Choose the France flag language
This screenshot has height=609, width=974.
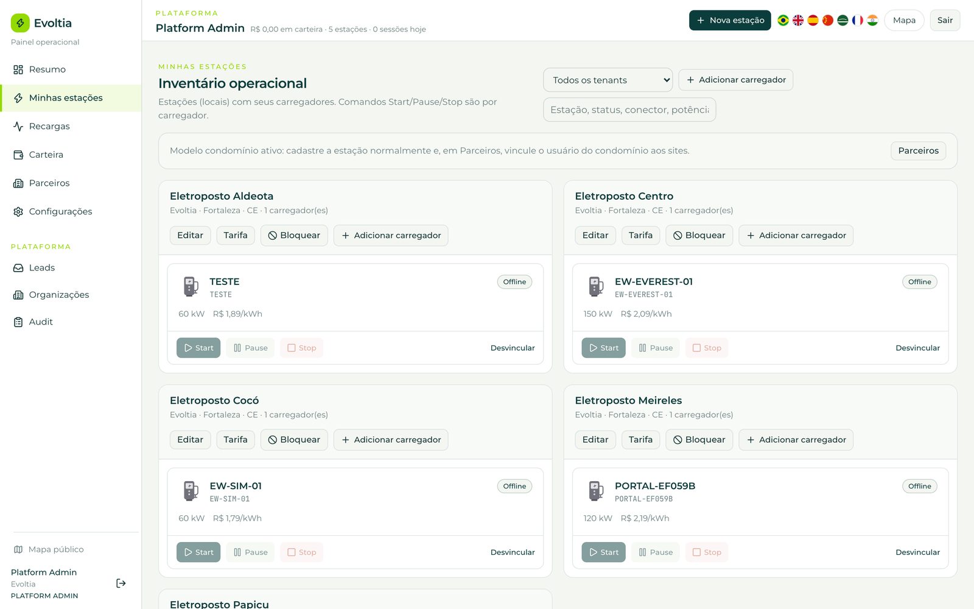point(858,20)
